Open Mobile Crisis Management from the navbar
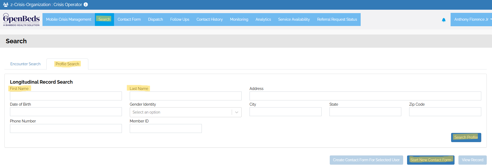492x167 pixels. pos(69,19)
